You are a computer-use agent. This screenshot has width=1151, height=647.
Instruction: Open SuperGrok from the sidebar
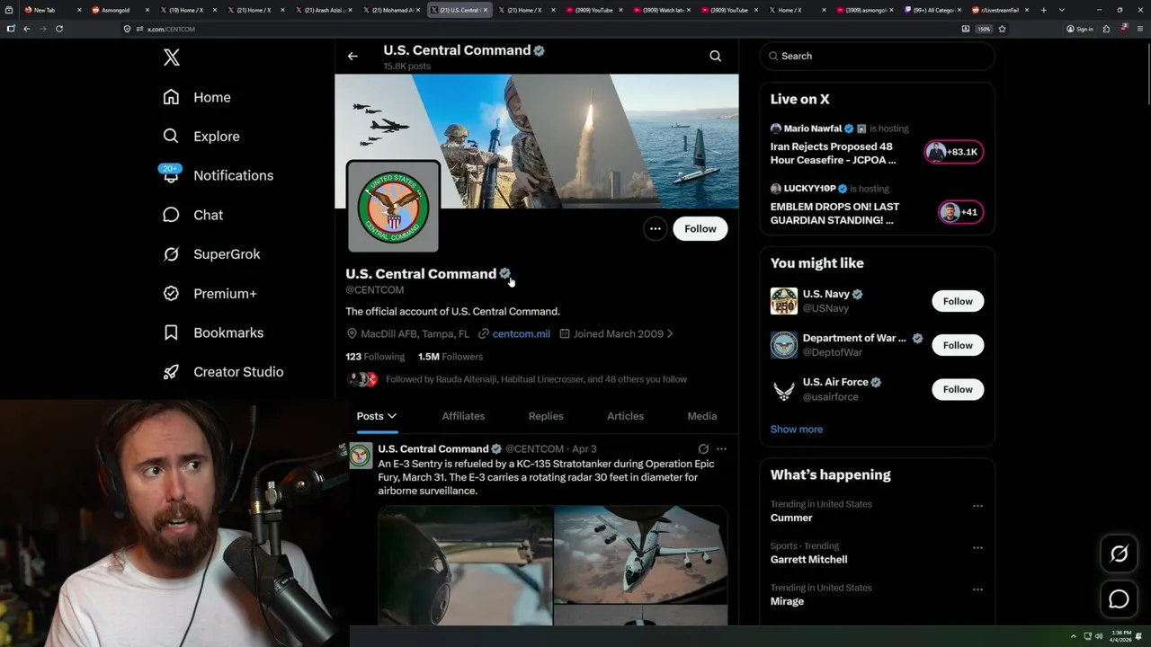(211, 254)
